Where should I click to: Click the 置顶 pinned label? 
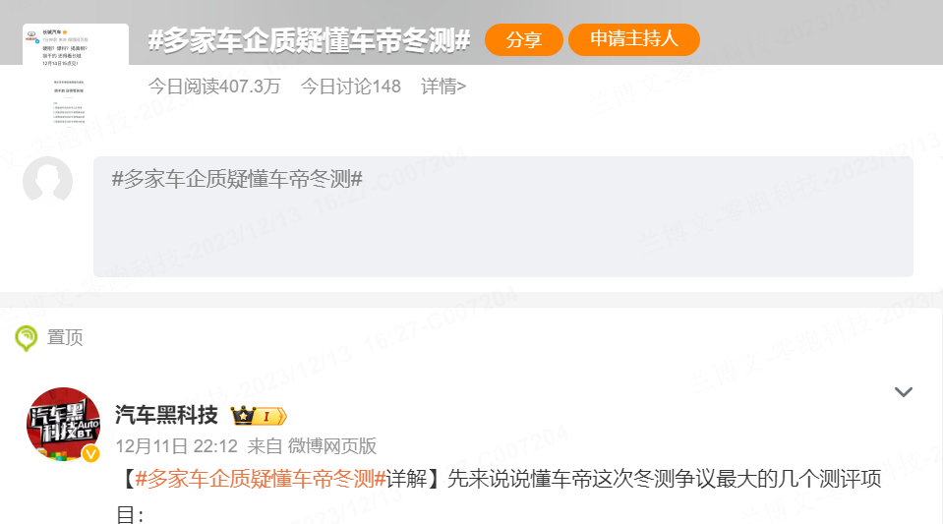[65, 337]
